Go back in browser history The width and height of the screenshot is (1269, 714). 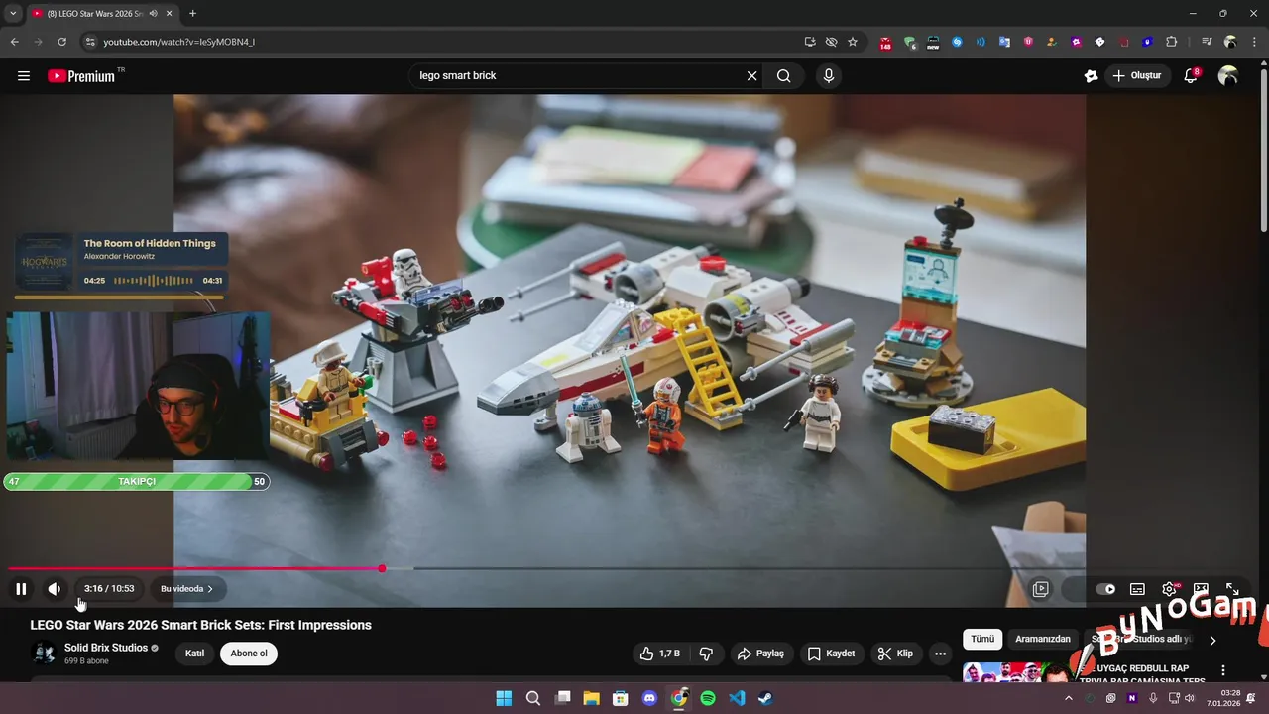[x=14, y=42]
